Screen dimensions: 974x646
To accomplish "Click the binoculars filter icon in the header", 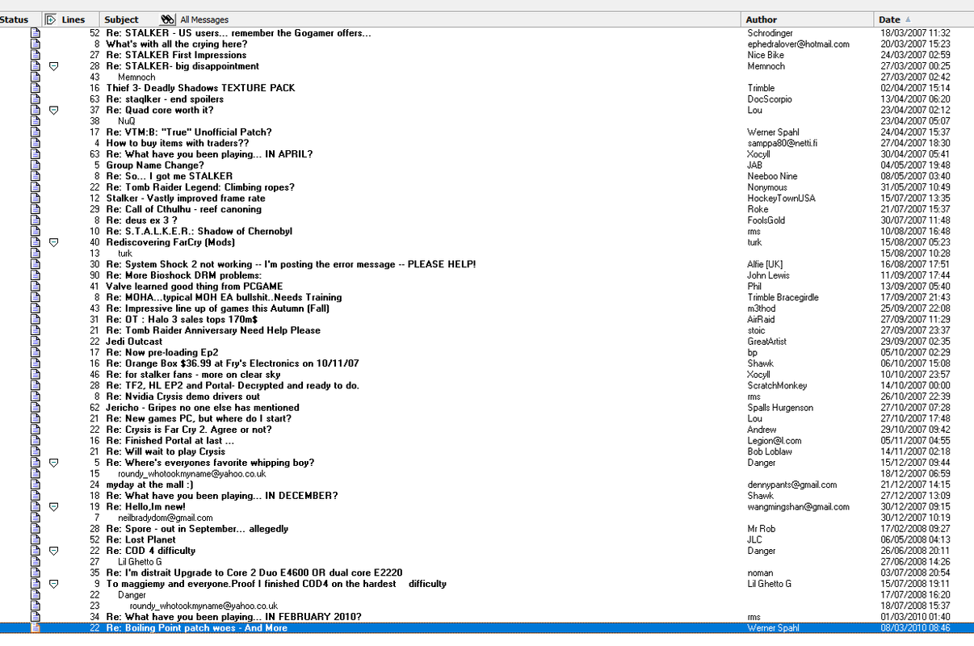I will point(168,19).
